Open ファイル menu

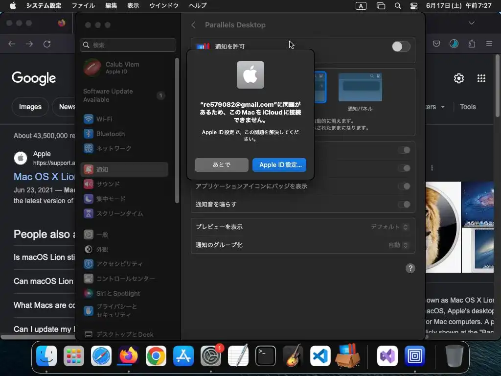click(x=83, y=5)
